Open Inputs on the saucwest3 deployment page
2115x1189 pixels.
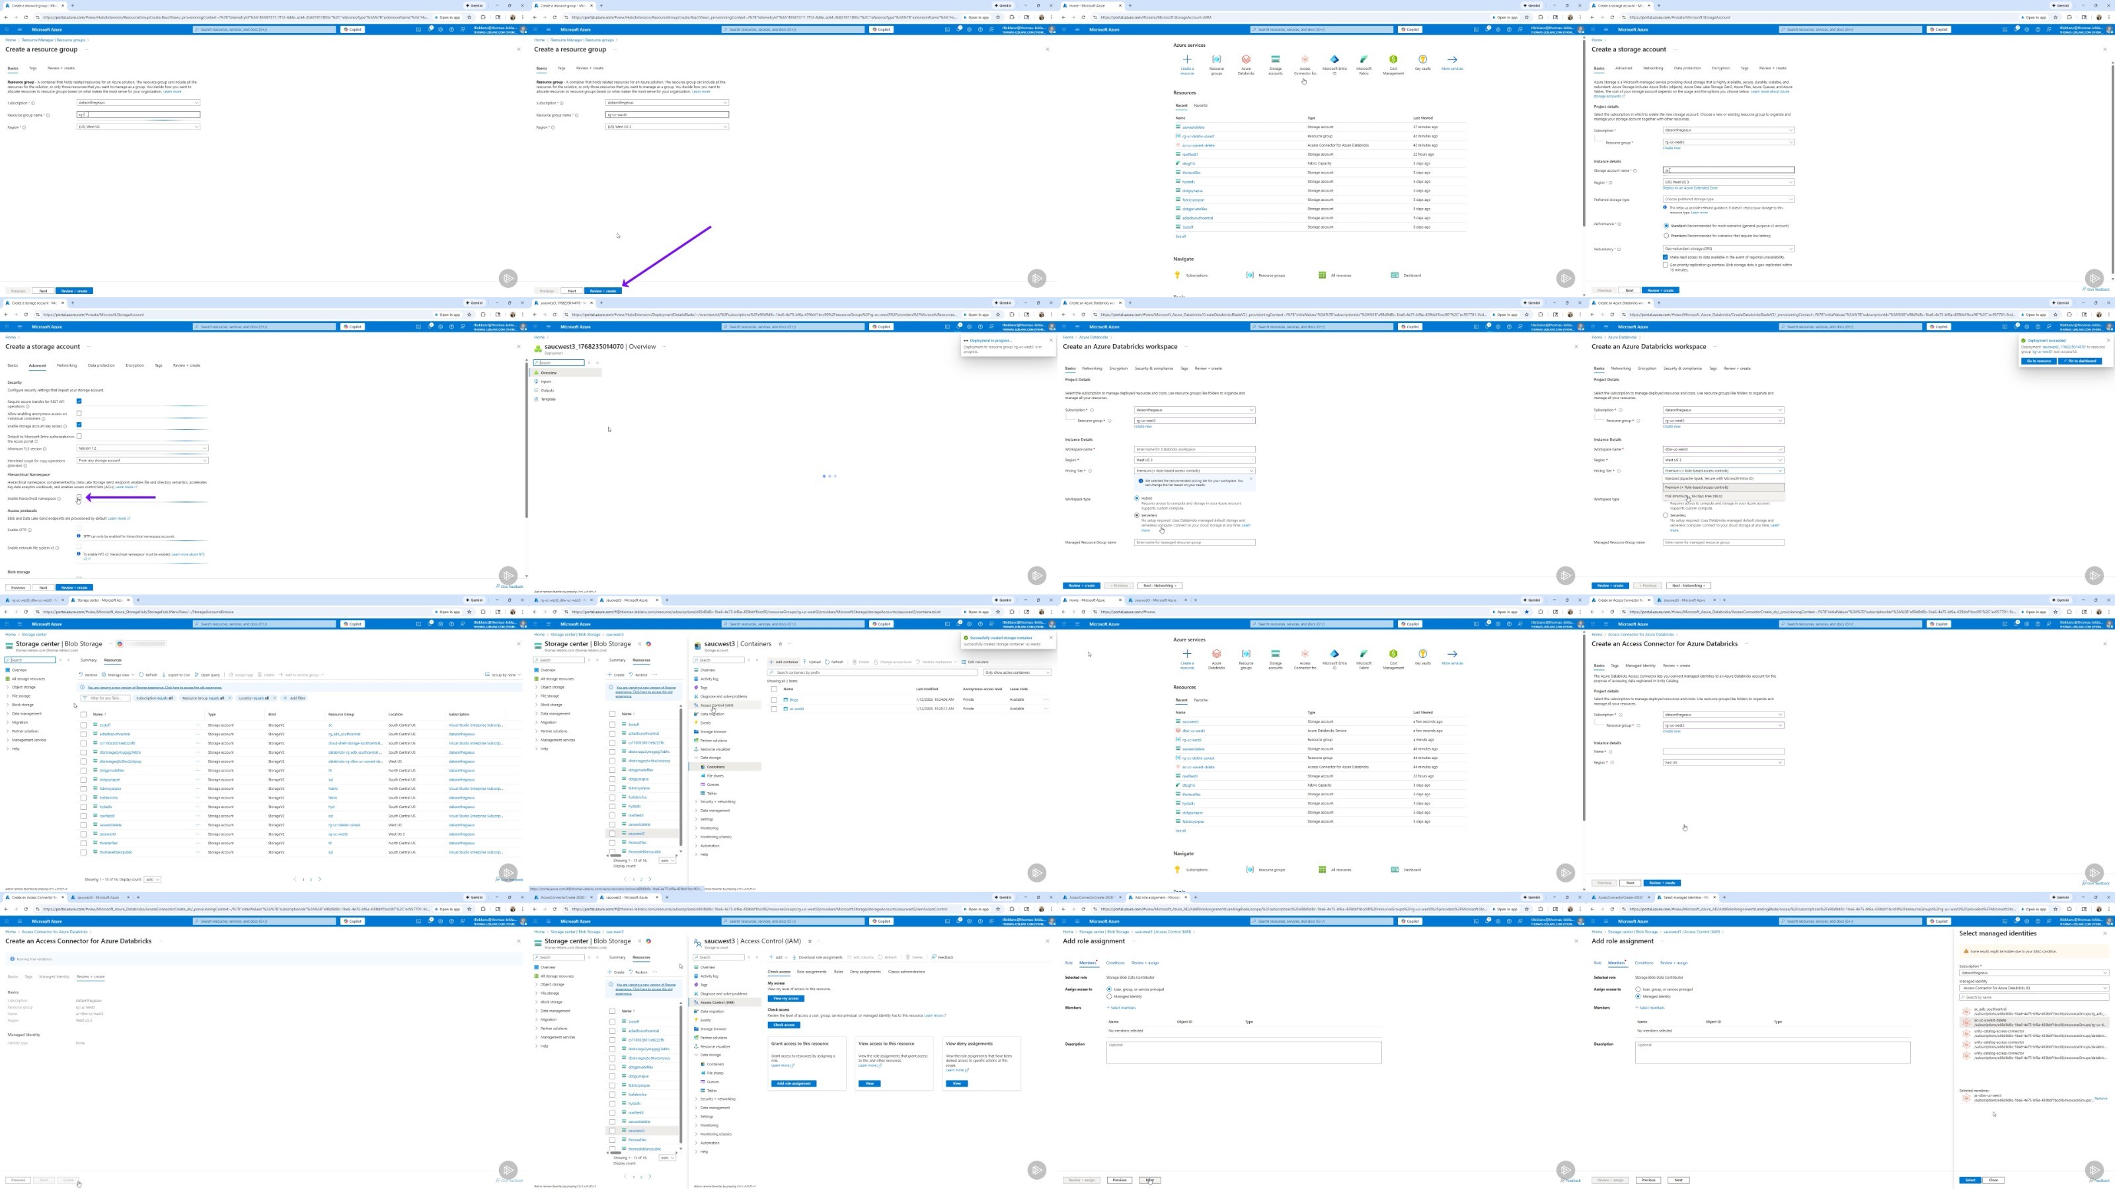(x=546, y=382)
